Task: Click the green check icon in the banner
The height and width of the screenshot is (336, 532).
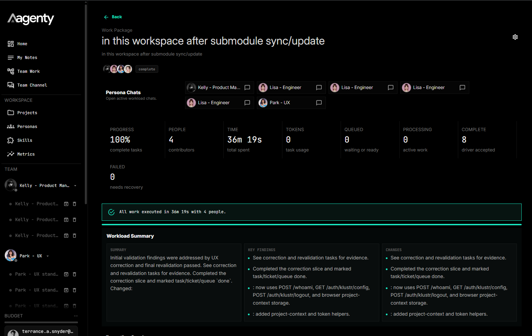Action: coord(111,212)
